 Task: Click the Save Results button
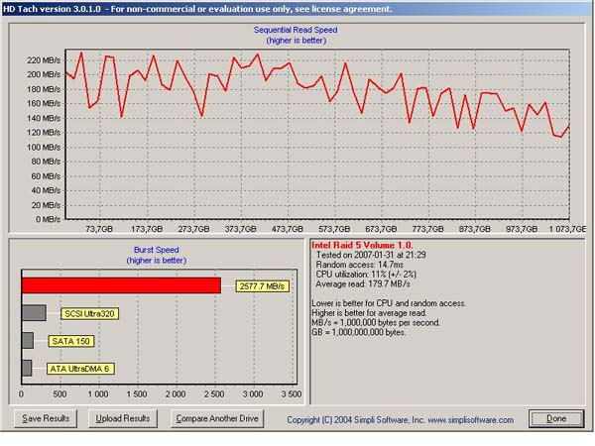pos(46,418)
